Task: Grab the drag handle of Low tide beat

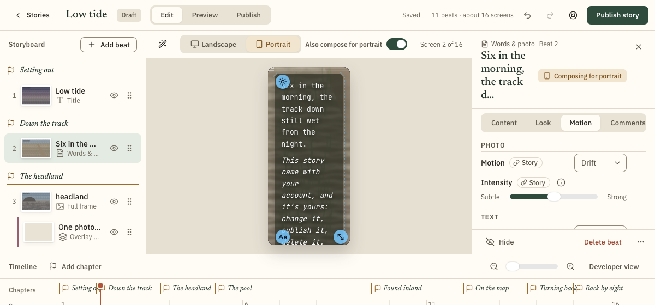Action: tap(129, 95)
